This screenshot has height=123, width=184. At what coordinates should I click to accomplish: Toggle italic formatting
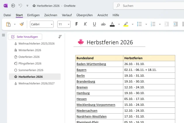85,24
